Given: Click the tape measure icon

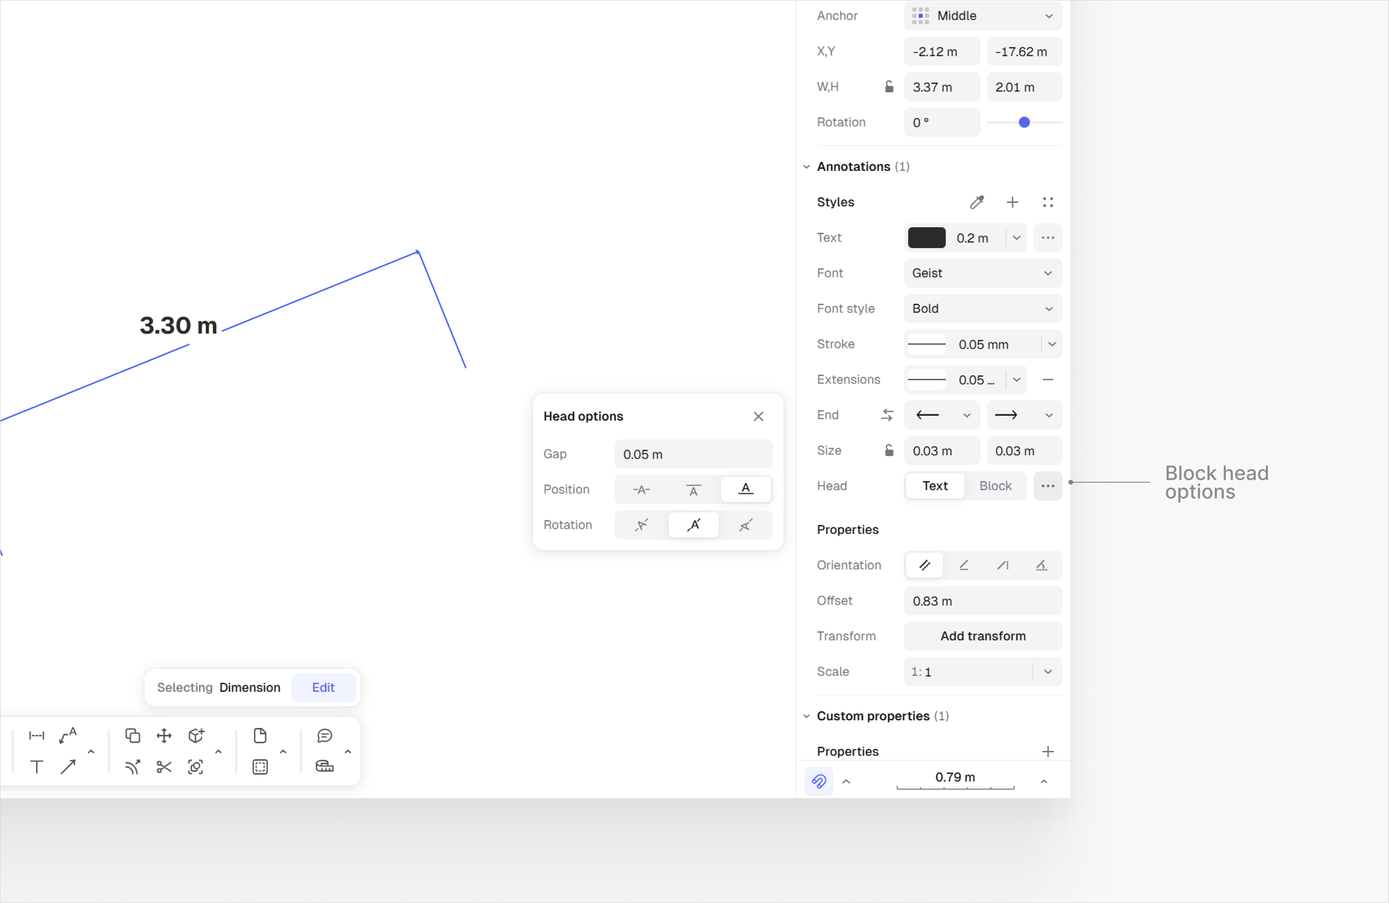Looking at the screenshot, I should click(325, 766).
